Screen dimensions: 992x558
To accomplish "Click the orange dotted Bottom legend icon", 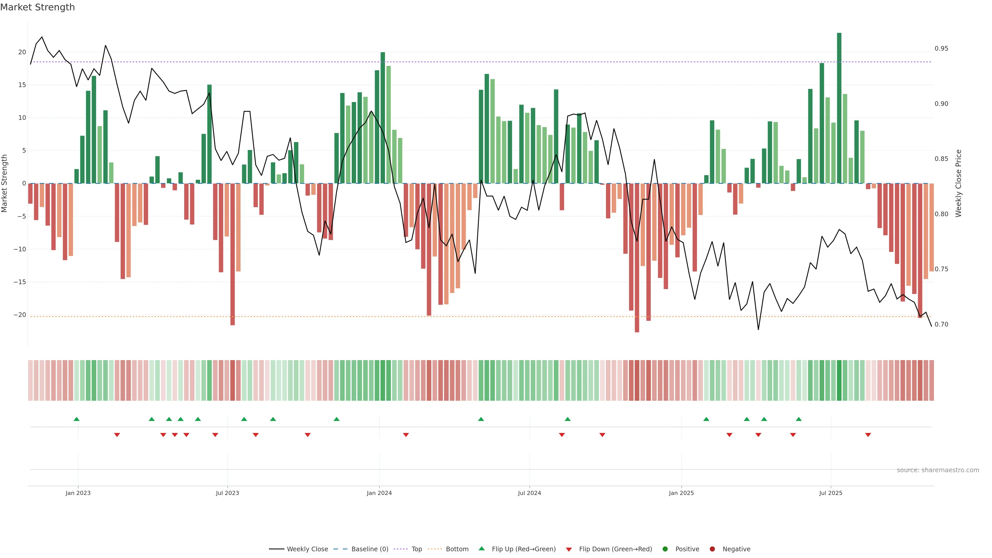I will (435, 549).
